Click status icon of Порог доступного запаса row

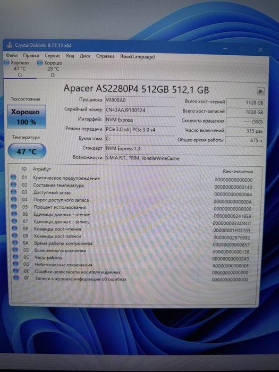(14, 199)
